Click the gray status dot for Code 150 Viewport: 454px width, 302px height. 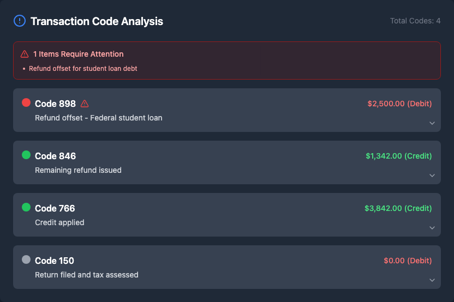pos(26,259)
